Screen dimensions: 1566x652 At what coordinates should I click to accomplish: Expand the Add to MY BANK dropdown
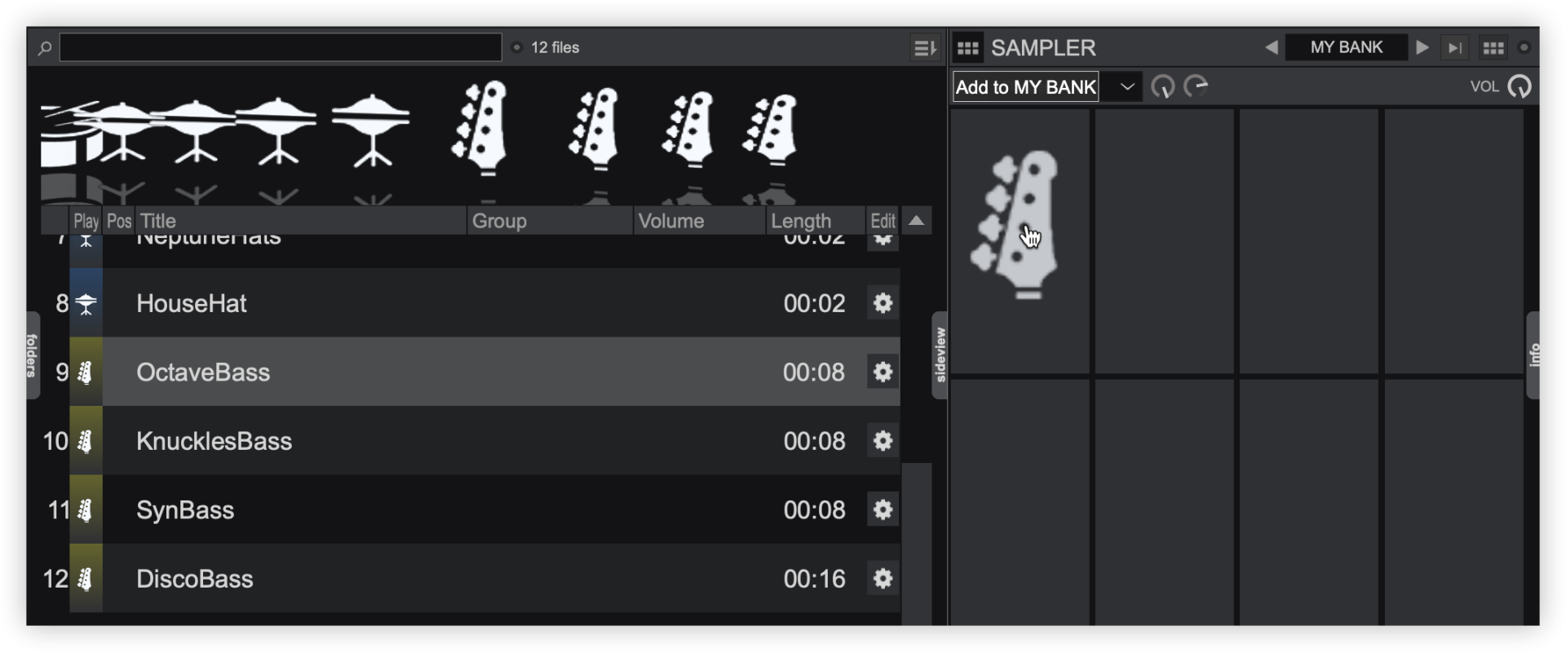pyautogui.click(x=1127, y=87)
